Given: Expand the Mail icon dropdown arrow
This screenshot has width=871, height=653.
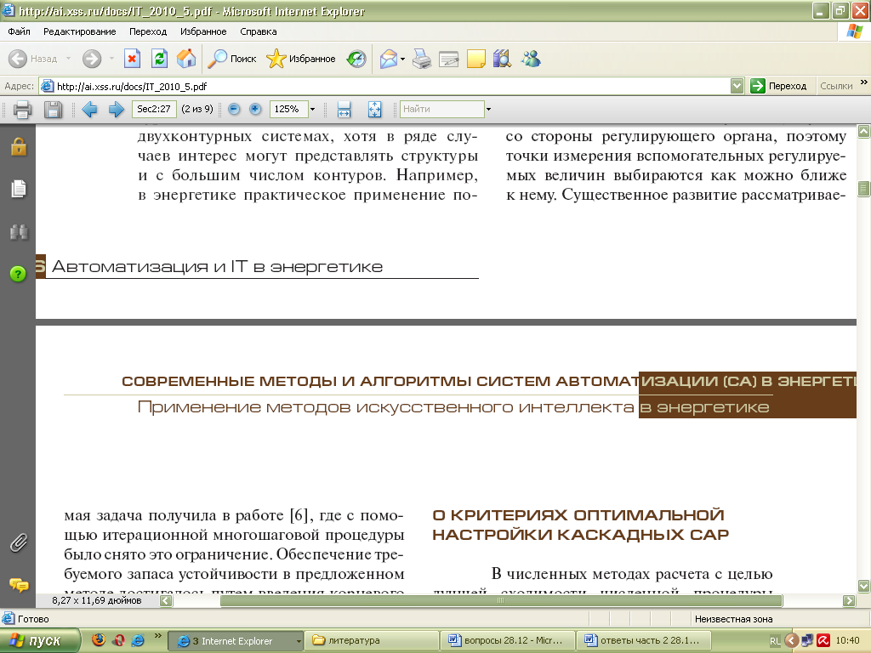Looking at the screenshot, I should click(402, 59).
